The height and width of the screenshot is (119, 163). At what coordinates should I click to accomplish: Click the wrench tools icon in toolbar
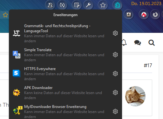88,5
